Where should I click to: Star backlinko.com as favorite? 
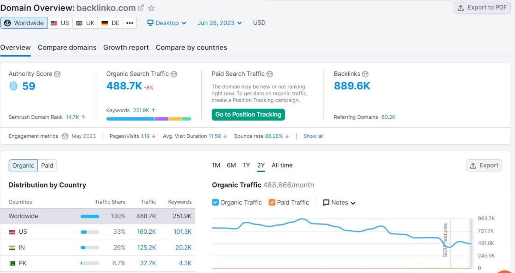click(x=151, y=8)
